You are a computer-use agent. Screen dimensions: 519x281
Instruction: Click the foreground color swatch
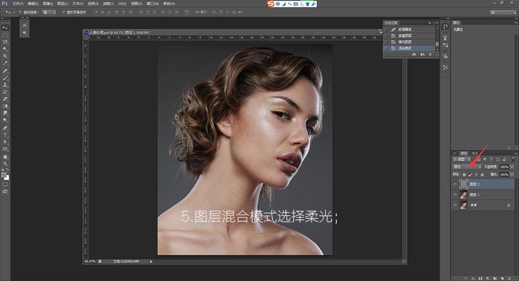coord(4,174)
